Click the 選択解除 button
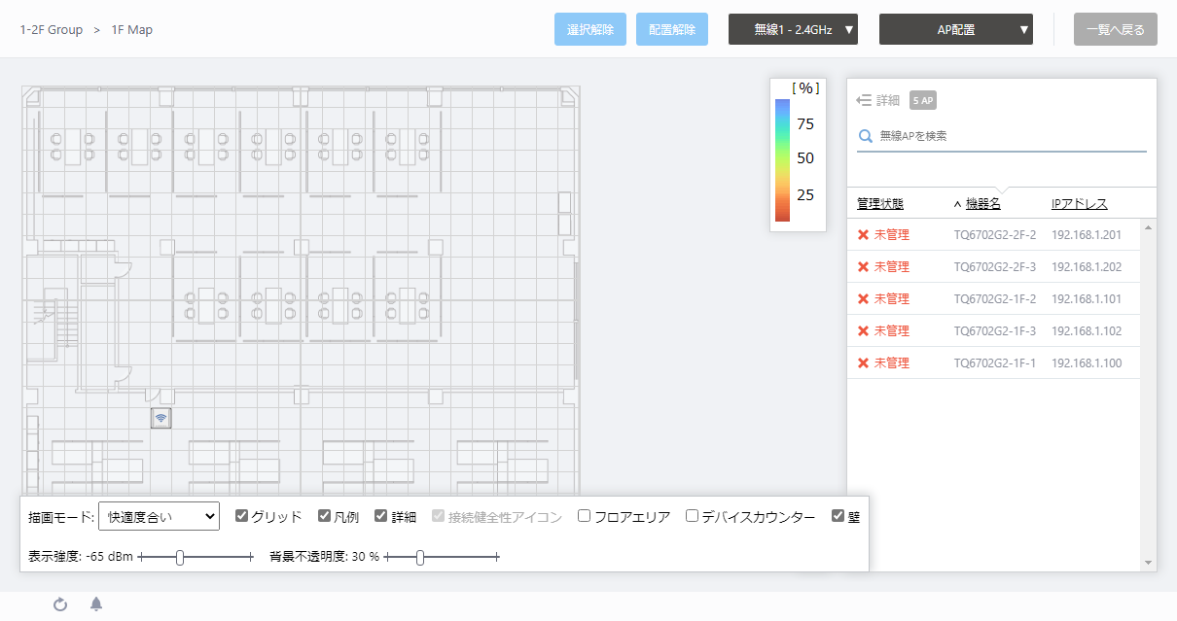This screenshot has width=1177, height=621. pyautogui.click(x=590, y=29)
